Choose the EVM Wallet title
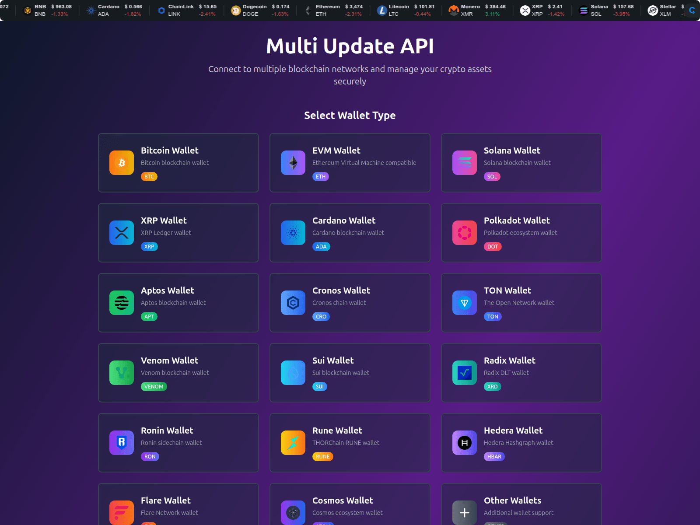This screenshot has width=700, height=525. coord(336,150)
